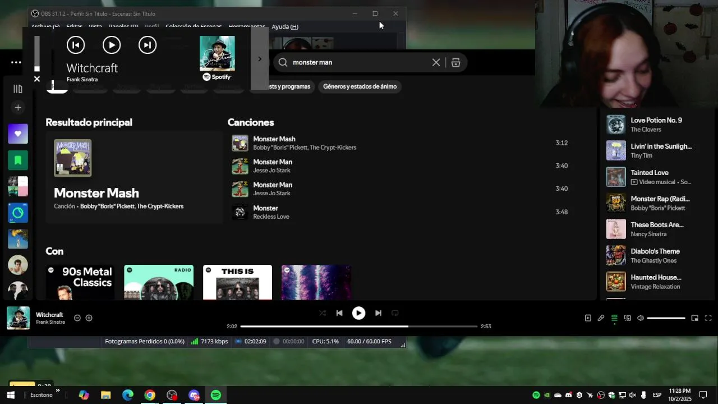Open Monster Mash top result card

pyautogui.click(x=134, y=177)
